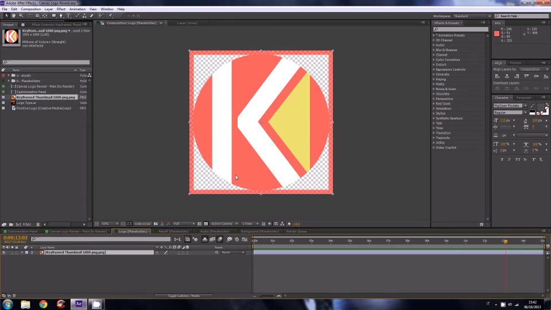Switch to the Paragraph panel tab
This screenshot has height=310, width=551.
[x=524, y=98]
